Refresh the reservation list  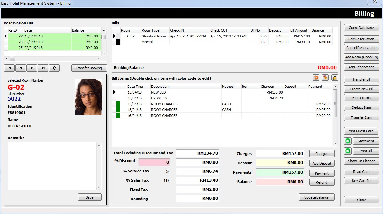tap(55, 68)
